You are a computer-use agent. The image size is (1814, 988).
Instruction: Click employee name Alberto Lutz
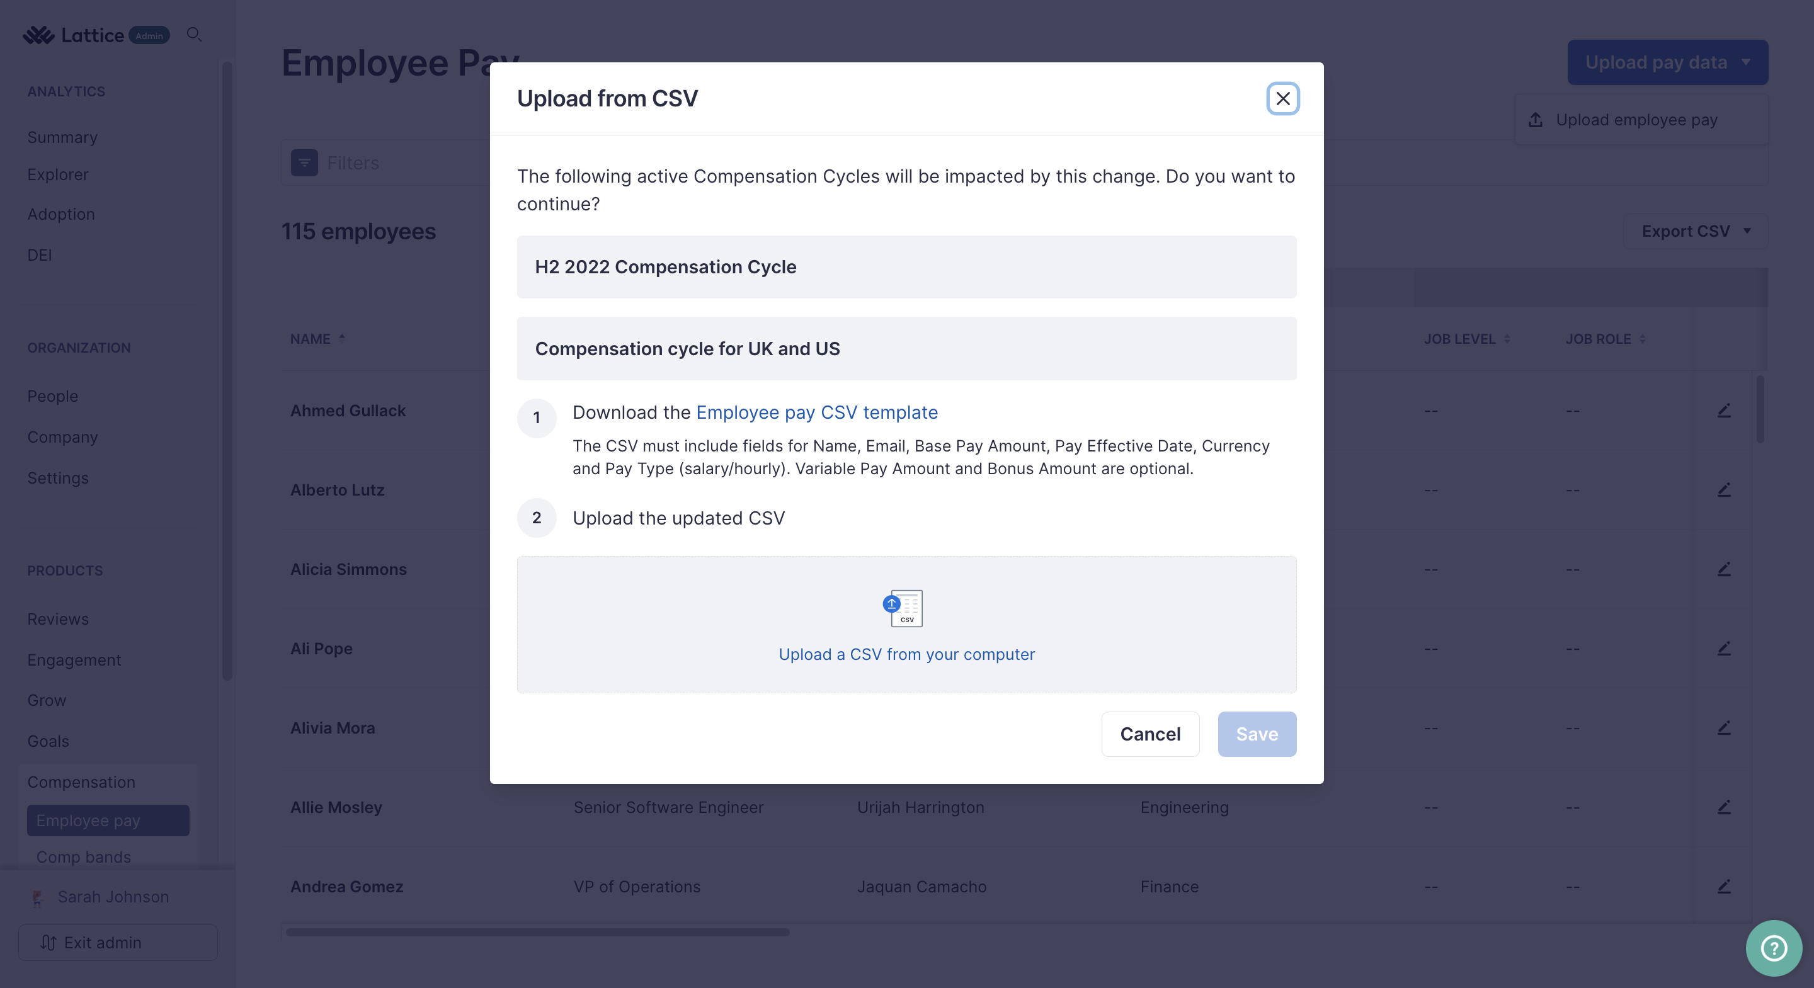pos(338,489)
